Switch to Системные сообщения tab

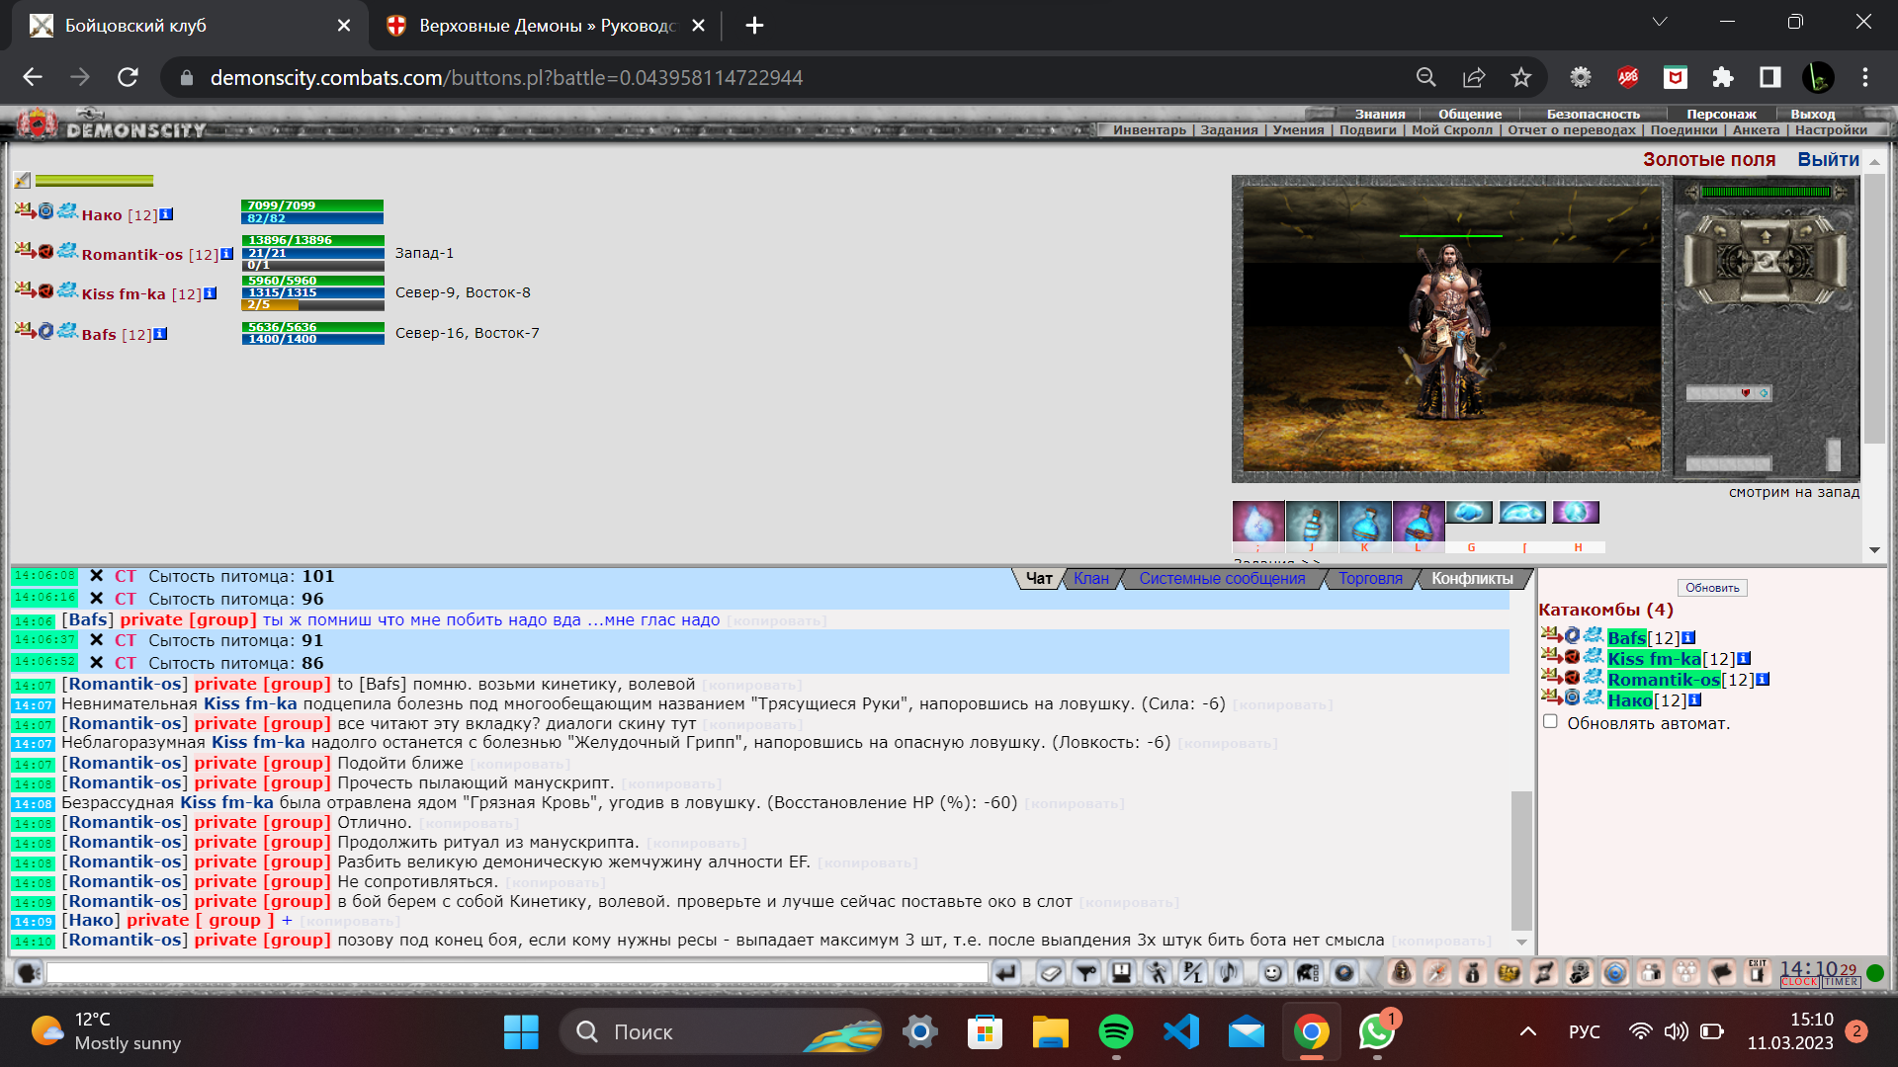(x=1222, y=579)
